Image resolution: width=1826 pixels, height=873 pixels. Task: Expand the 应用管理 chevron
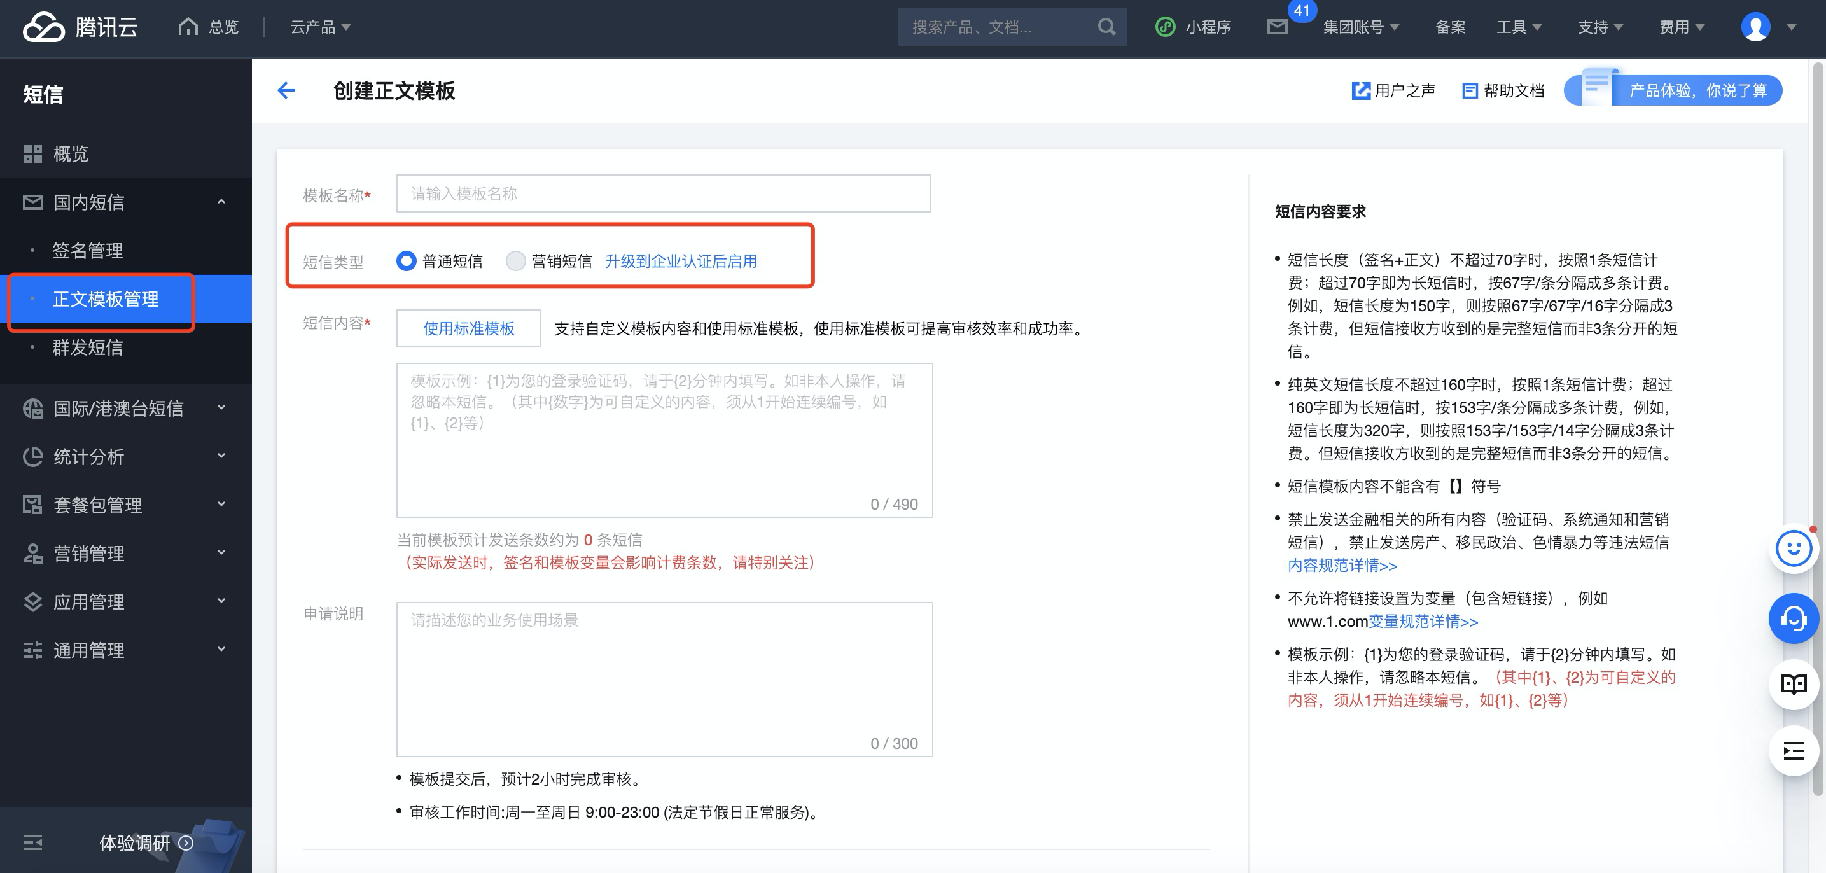coord(221,601)
